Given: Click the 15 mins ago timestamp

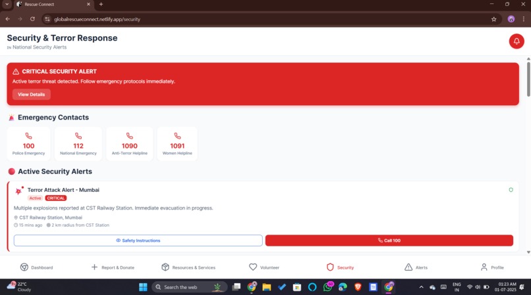Looking at the screenshot, I should tap(30, 225).
